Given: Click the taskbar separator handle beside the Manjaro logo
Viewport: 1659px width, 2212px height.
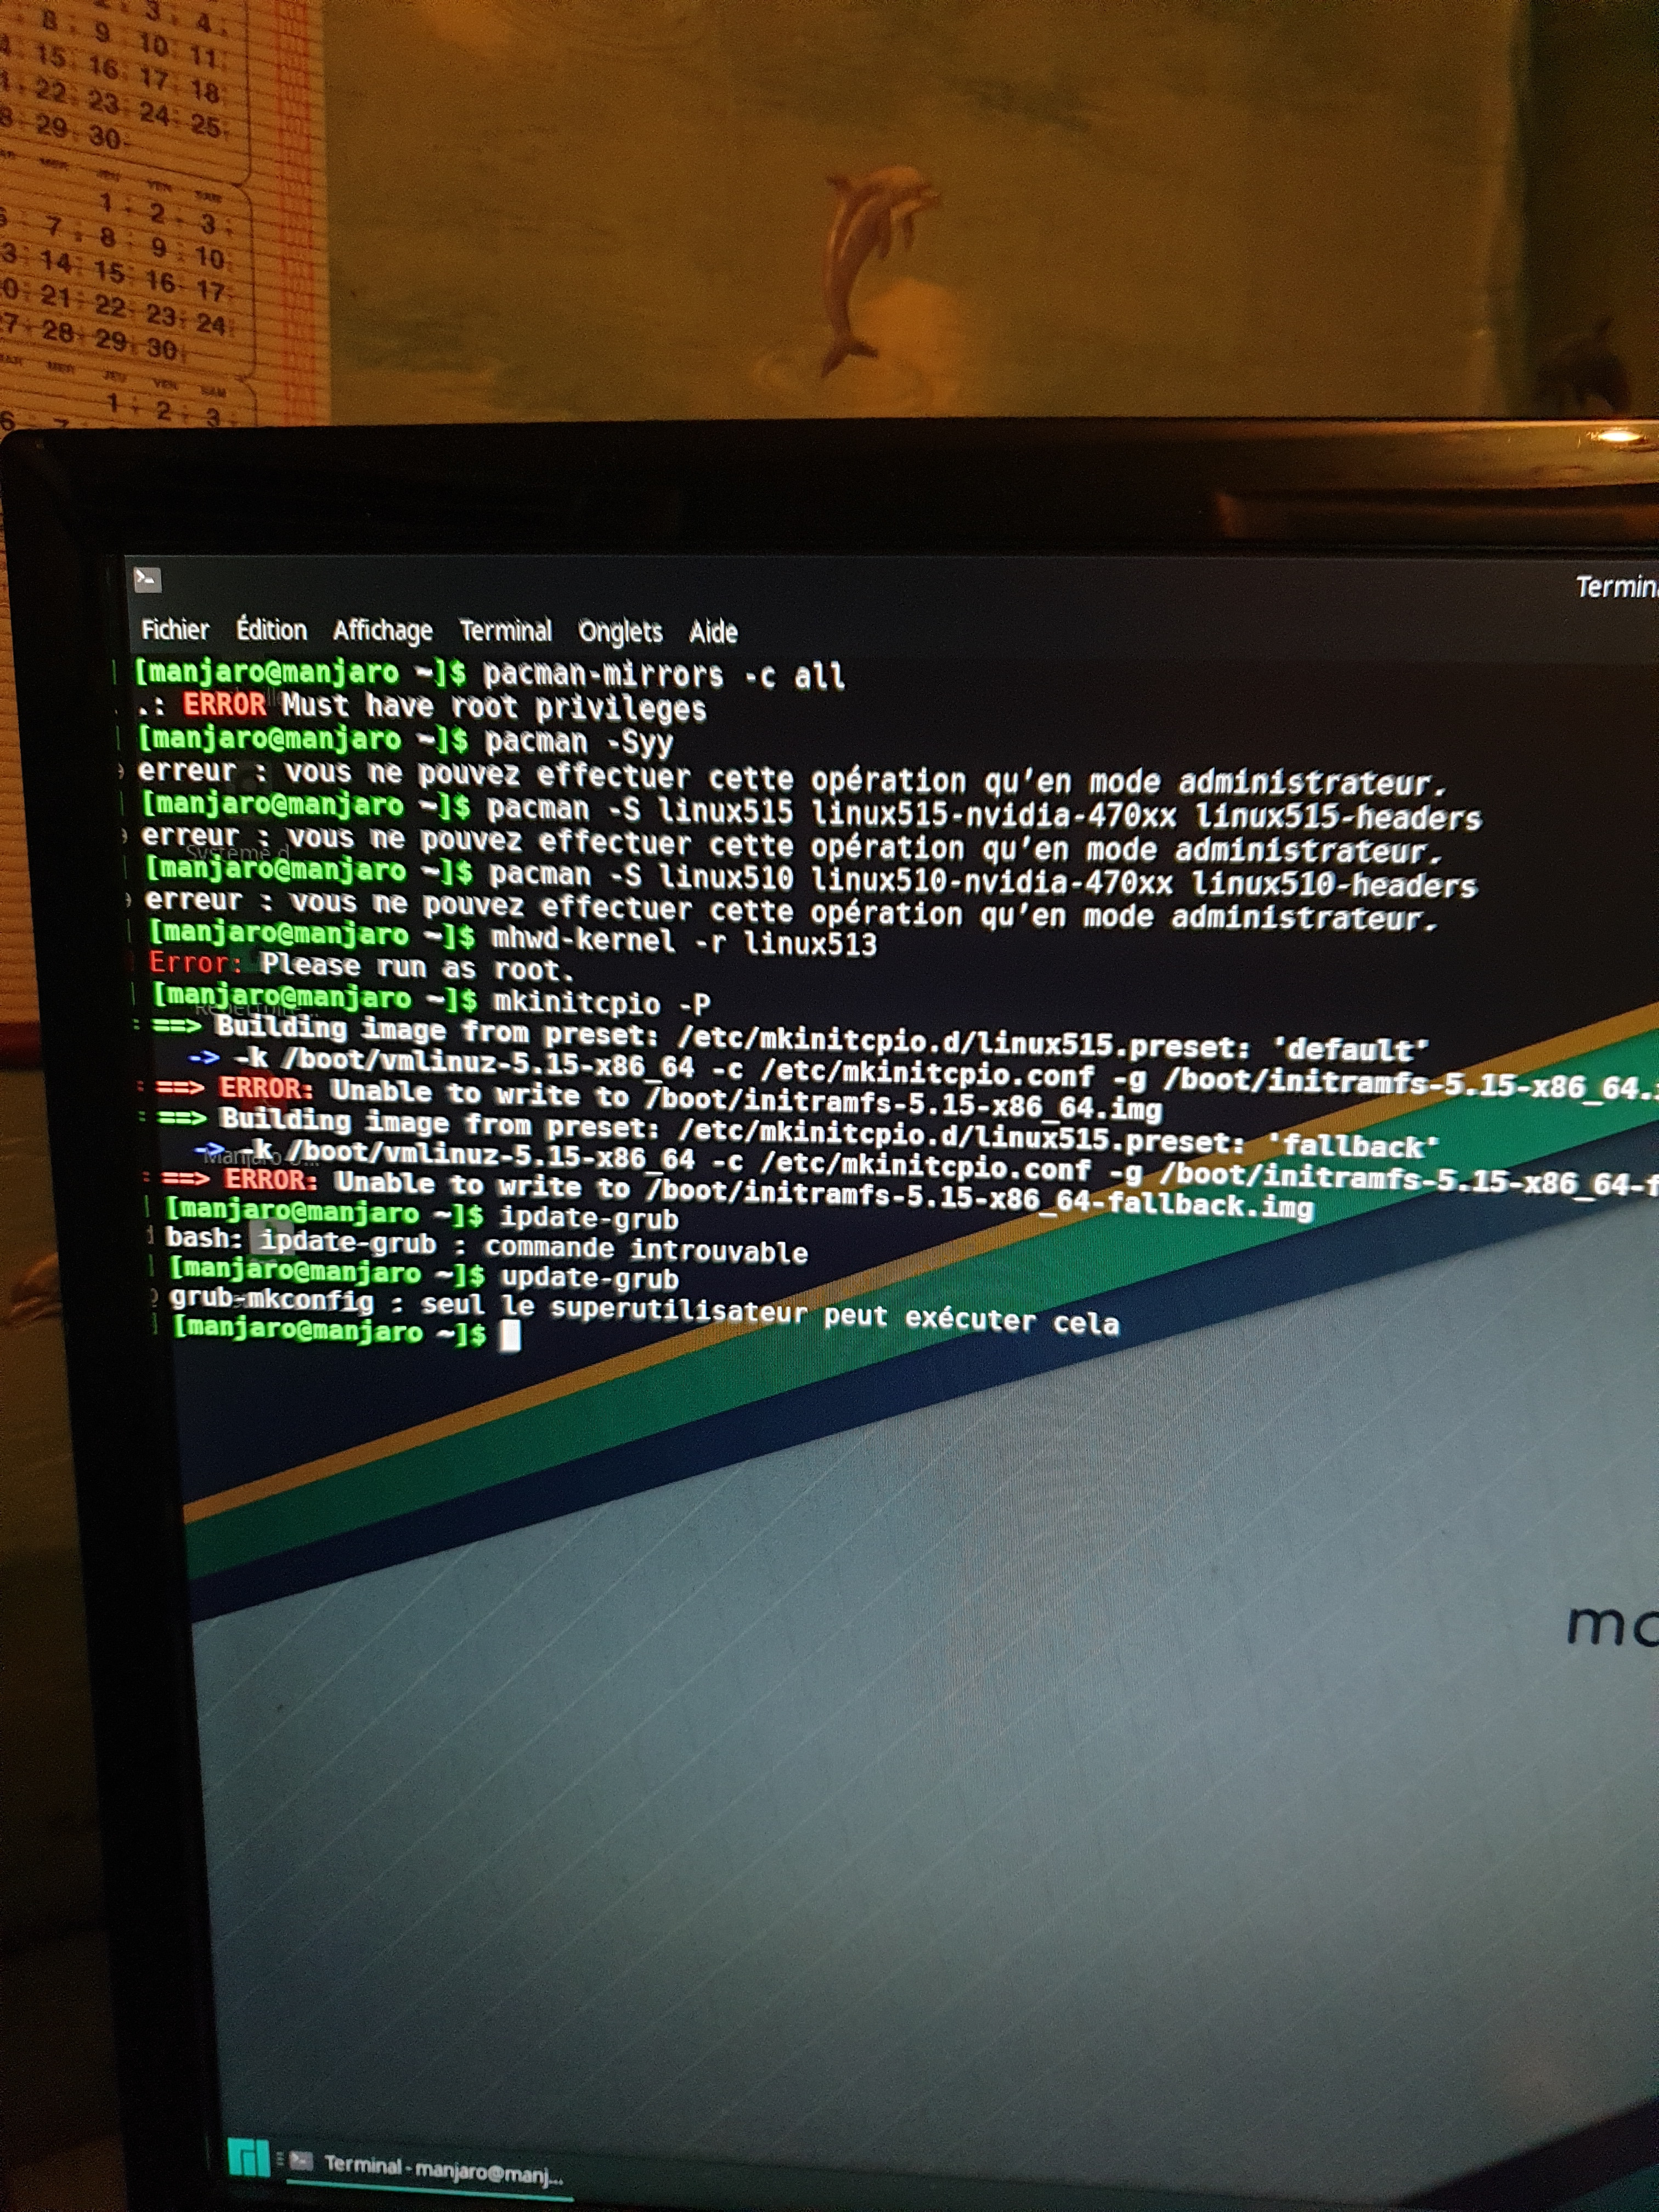Looking at the screenshot, I should click(x=280, y=2159).
